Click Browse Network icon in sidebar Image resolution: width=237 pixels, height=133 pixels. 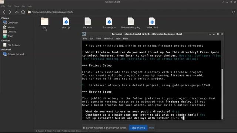tap(5, 54)
